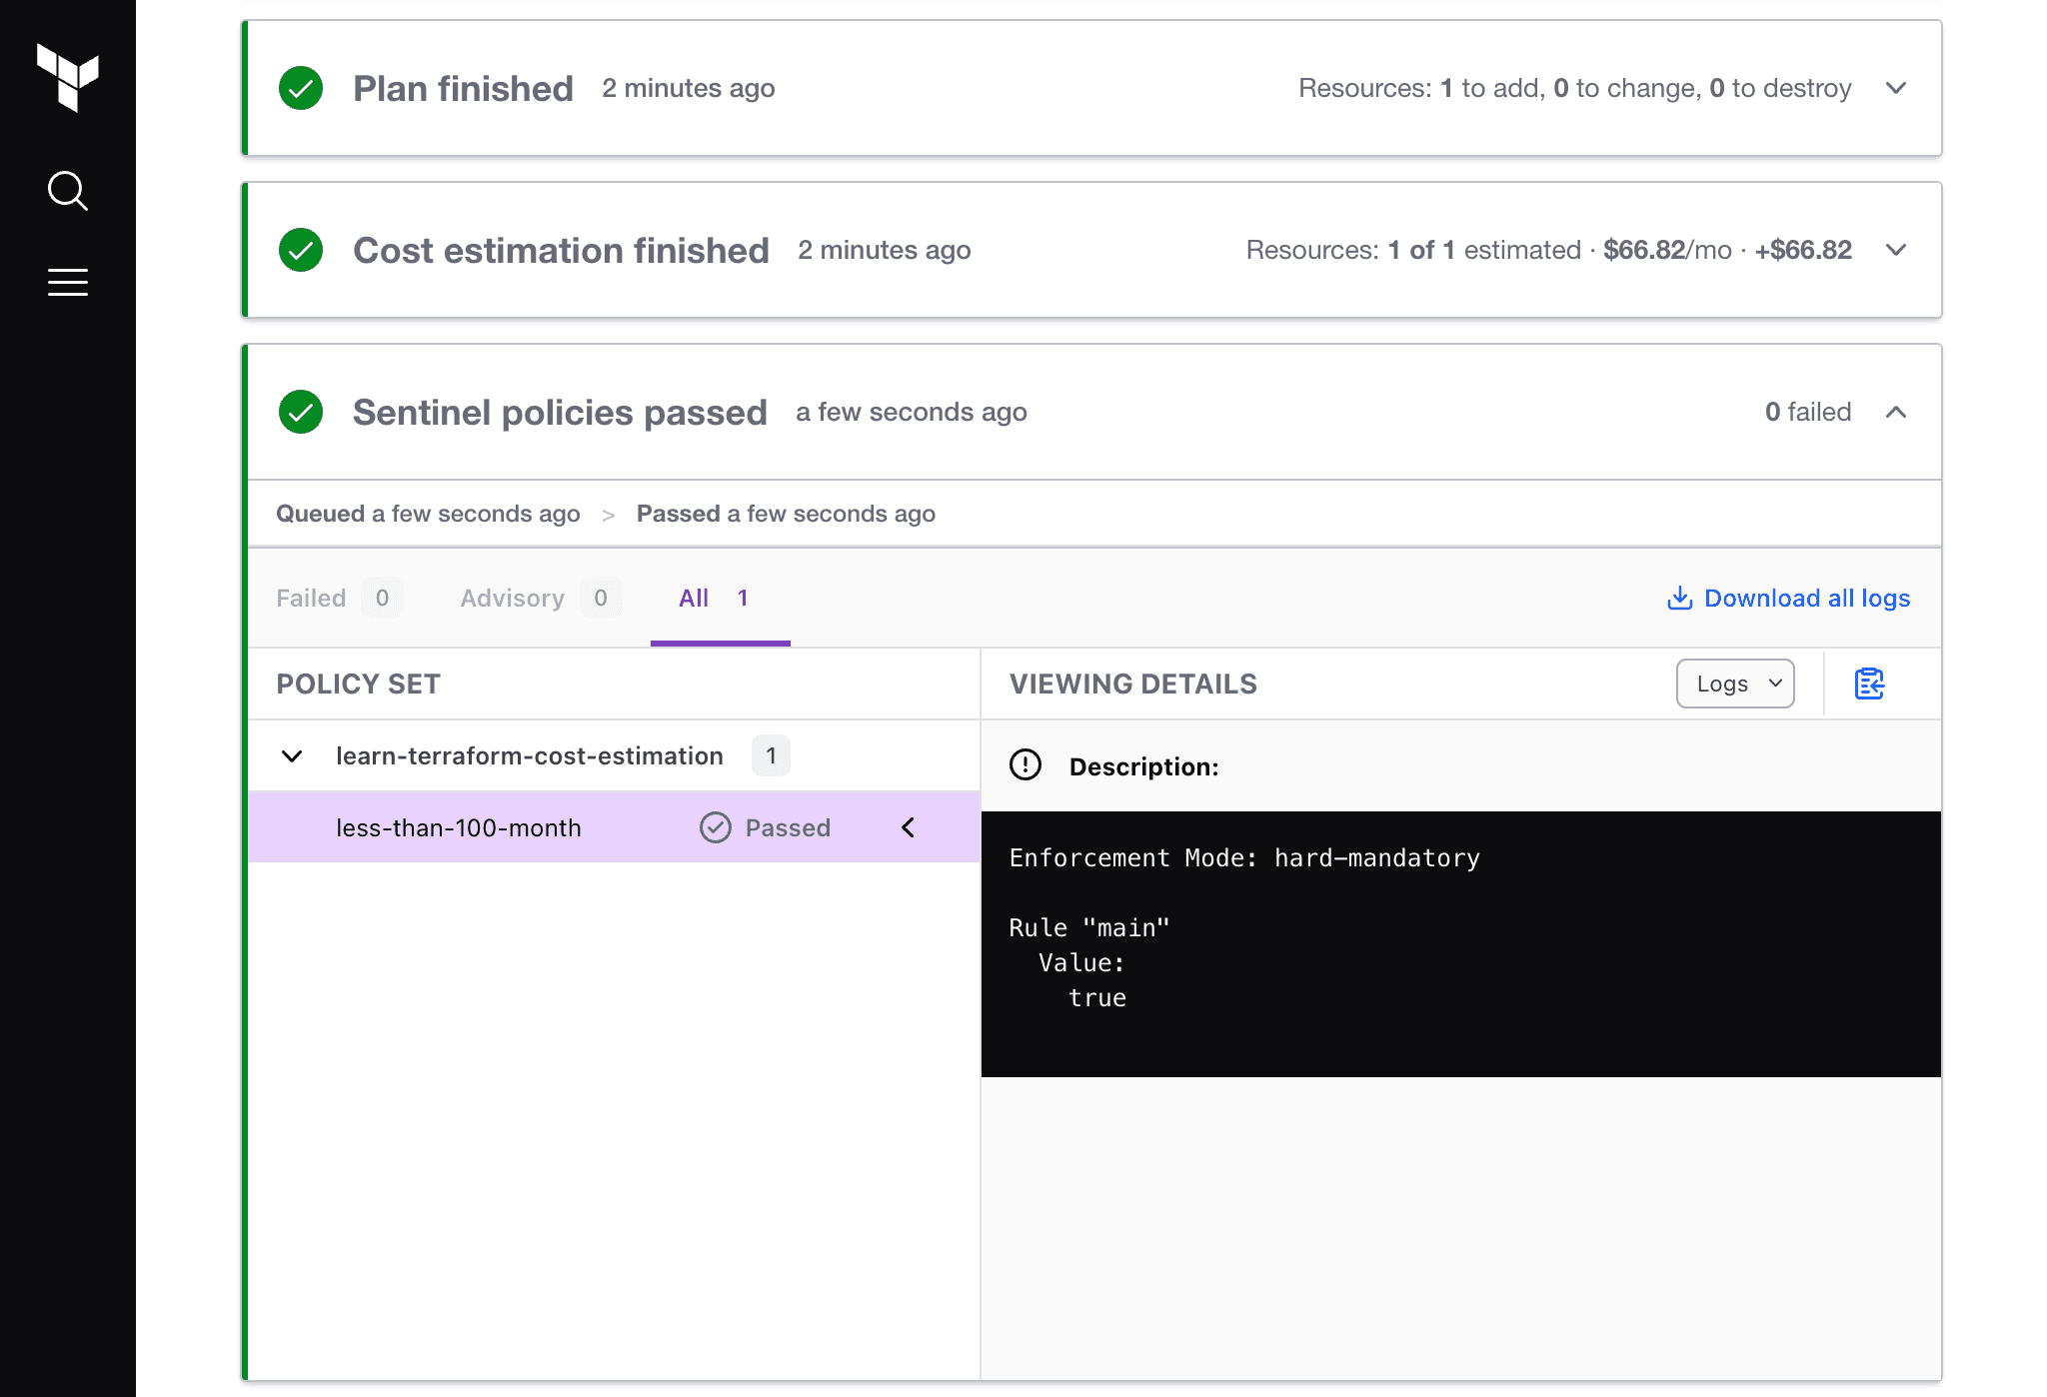Select the Advisory tab in policy results
This screenshot has height=1397, width=2047.
510,598
